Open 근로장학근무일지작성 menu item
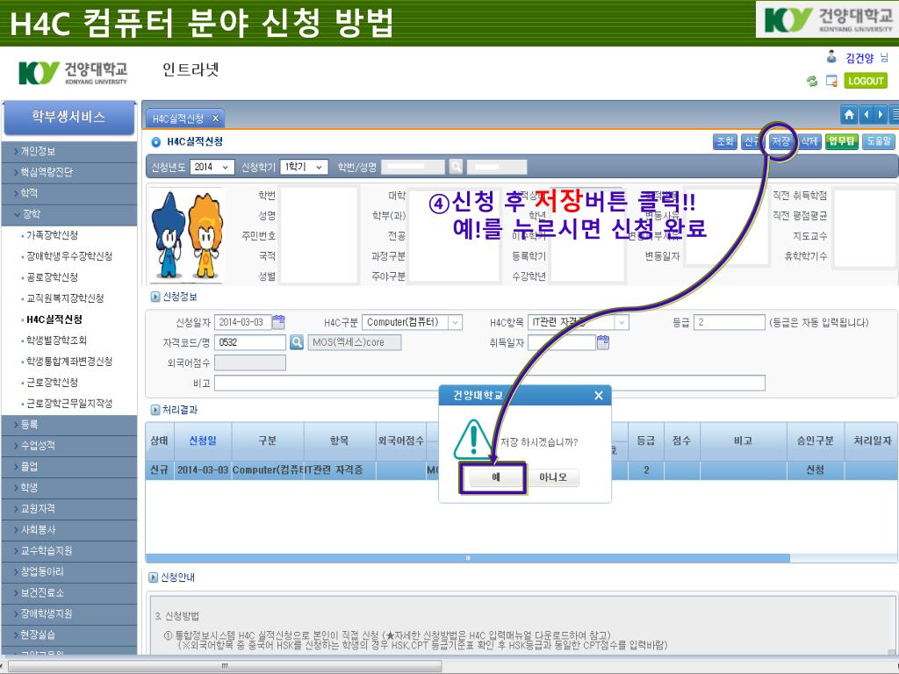 pyautogui.click(x=69, y=404)
